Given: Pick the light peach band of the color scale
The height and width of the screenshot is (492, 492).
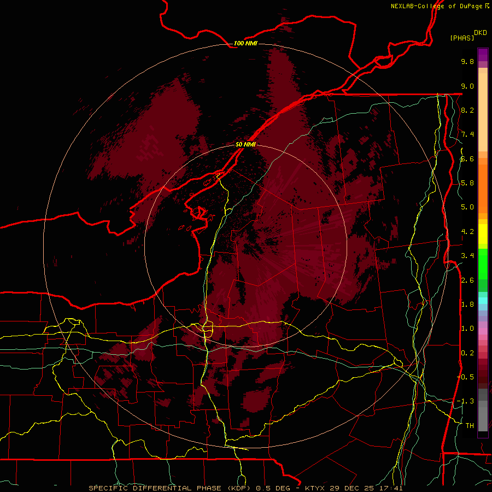Looking at the screenshot, I should (x=483, y=112).
